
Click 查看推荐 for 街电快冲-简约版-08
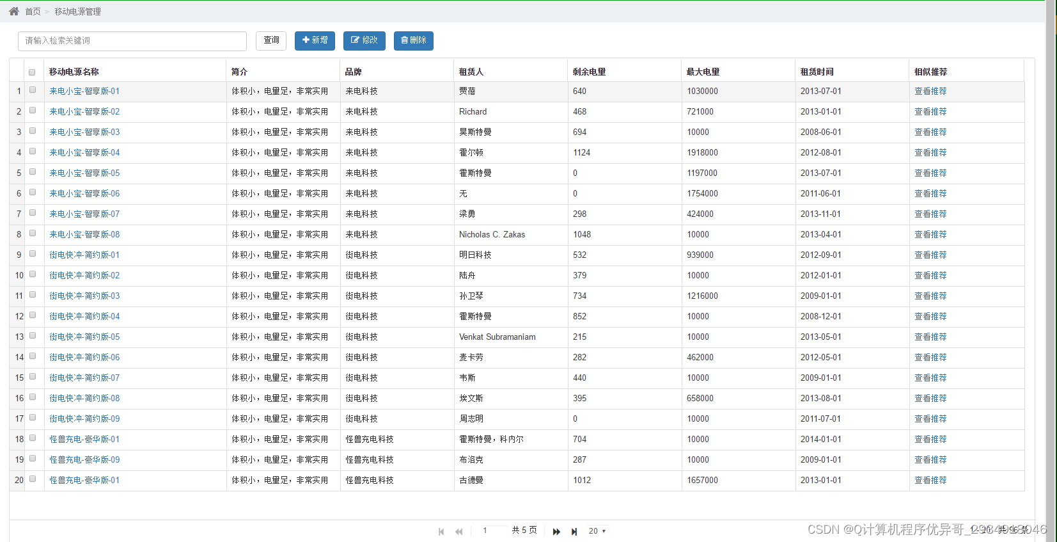tap(930, 398)
